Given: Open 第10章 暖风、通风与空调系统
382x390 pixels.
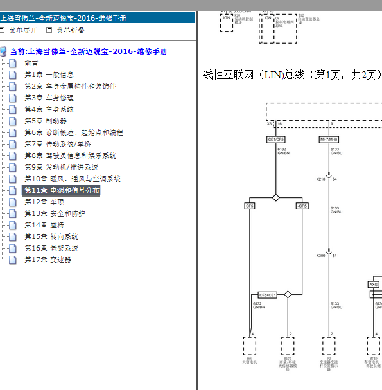Looking at the screenshot, I should tap(73, 179).
